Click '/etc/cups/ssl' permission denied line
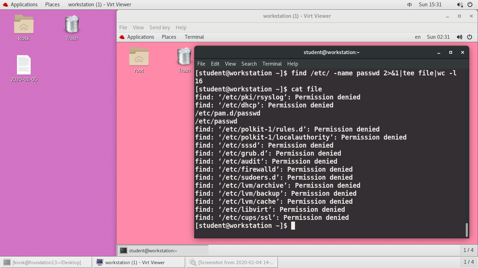Image resolution: width=478 pixels, height=268 pixels. tap(272, 218)
